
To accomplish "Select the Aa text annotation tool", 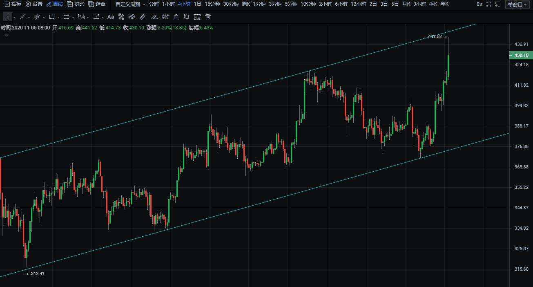I will [x=111, y=17].
